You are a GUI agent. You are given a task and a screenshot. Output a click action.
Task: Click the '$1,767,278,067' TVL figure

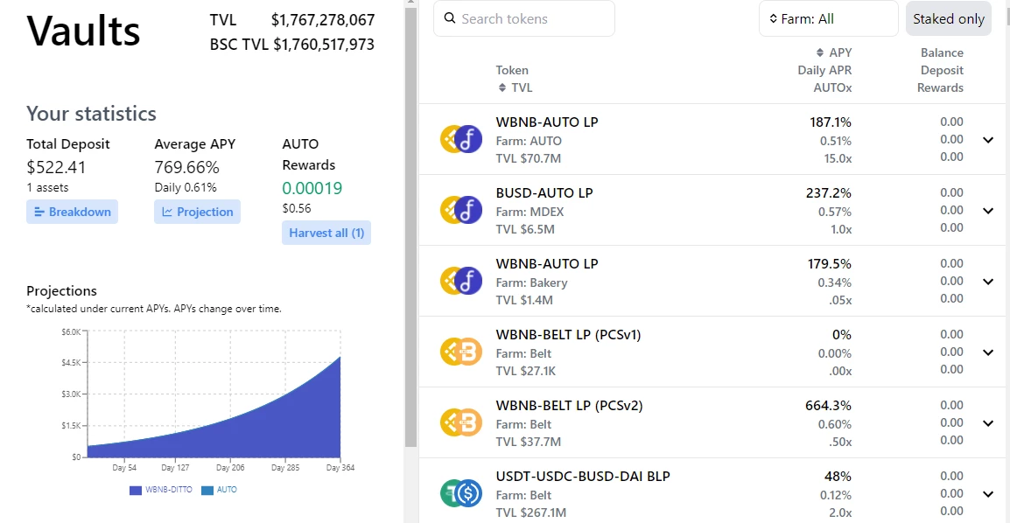point(323,20)
